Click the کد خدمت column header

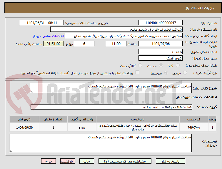point(194,119)
